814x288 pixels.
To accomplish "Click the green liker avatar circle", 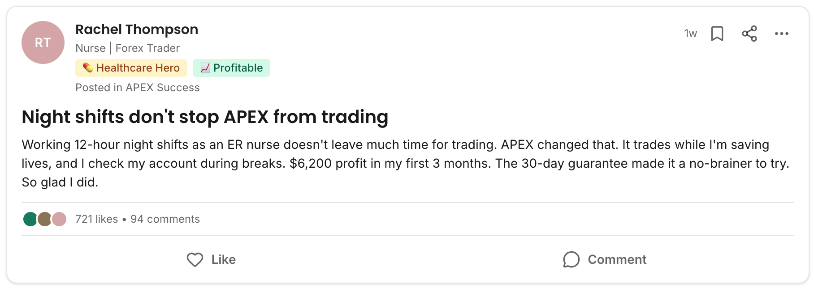I will [x=29, y=219].
